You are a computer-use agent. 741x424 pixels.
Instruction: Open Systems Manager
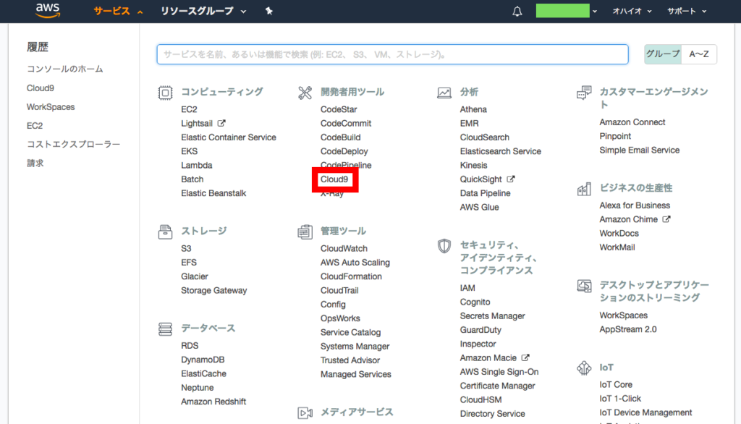355,347
